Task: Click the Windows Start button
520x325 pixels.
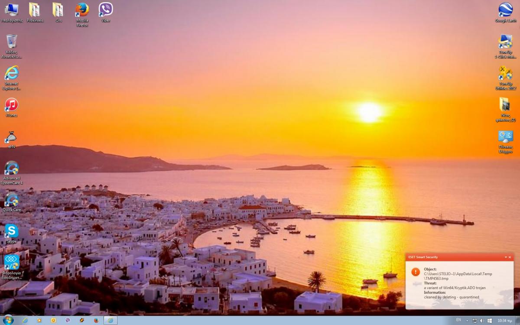Action: click(x=8, y=320)
